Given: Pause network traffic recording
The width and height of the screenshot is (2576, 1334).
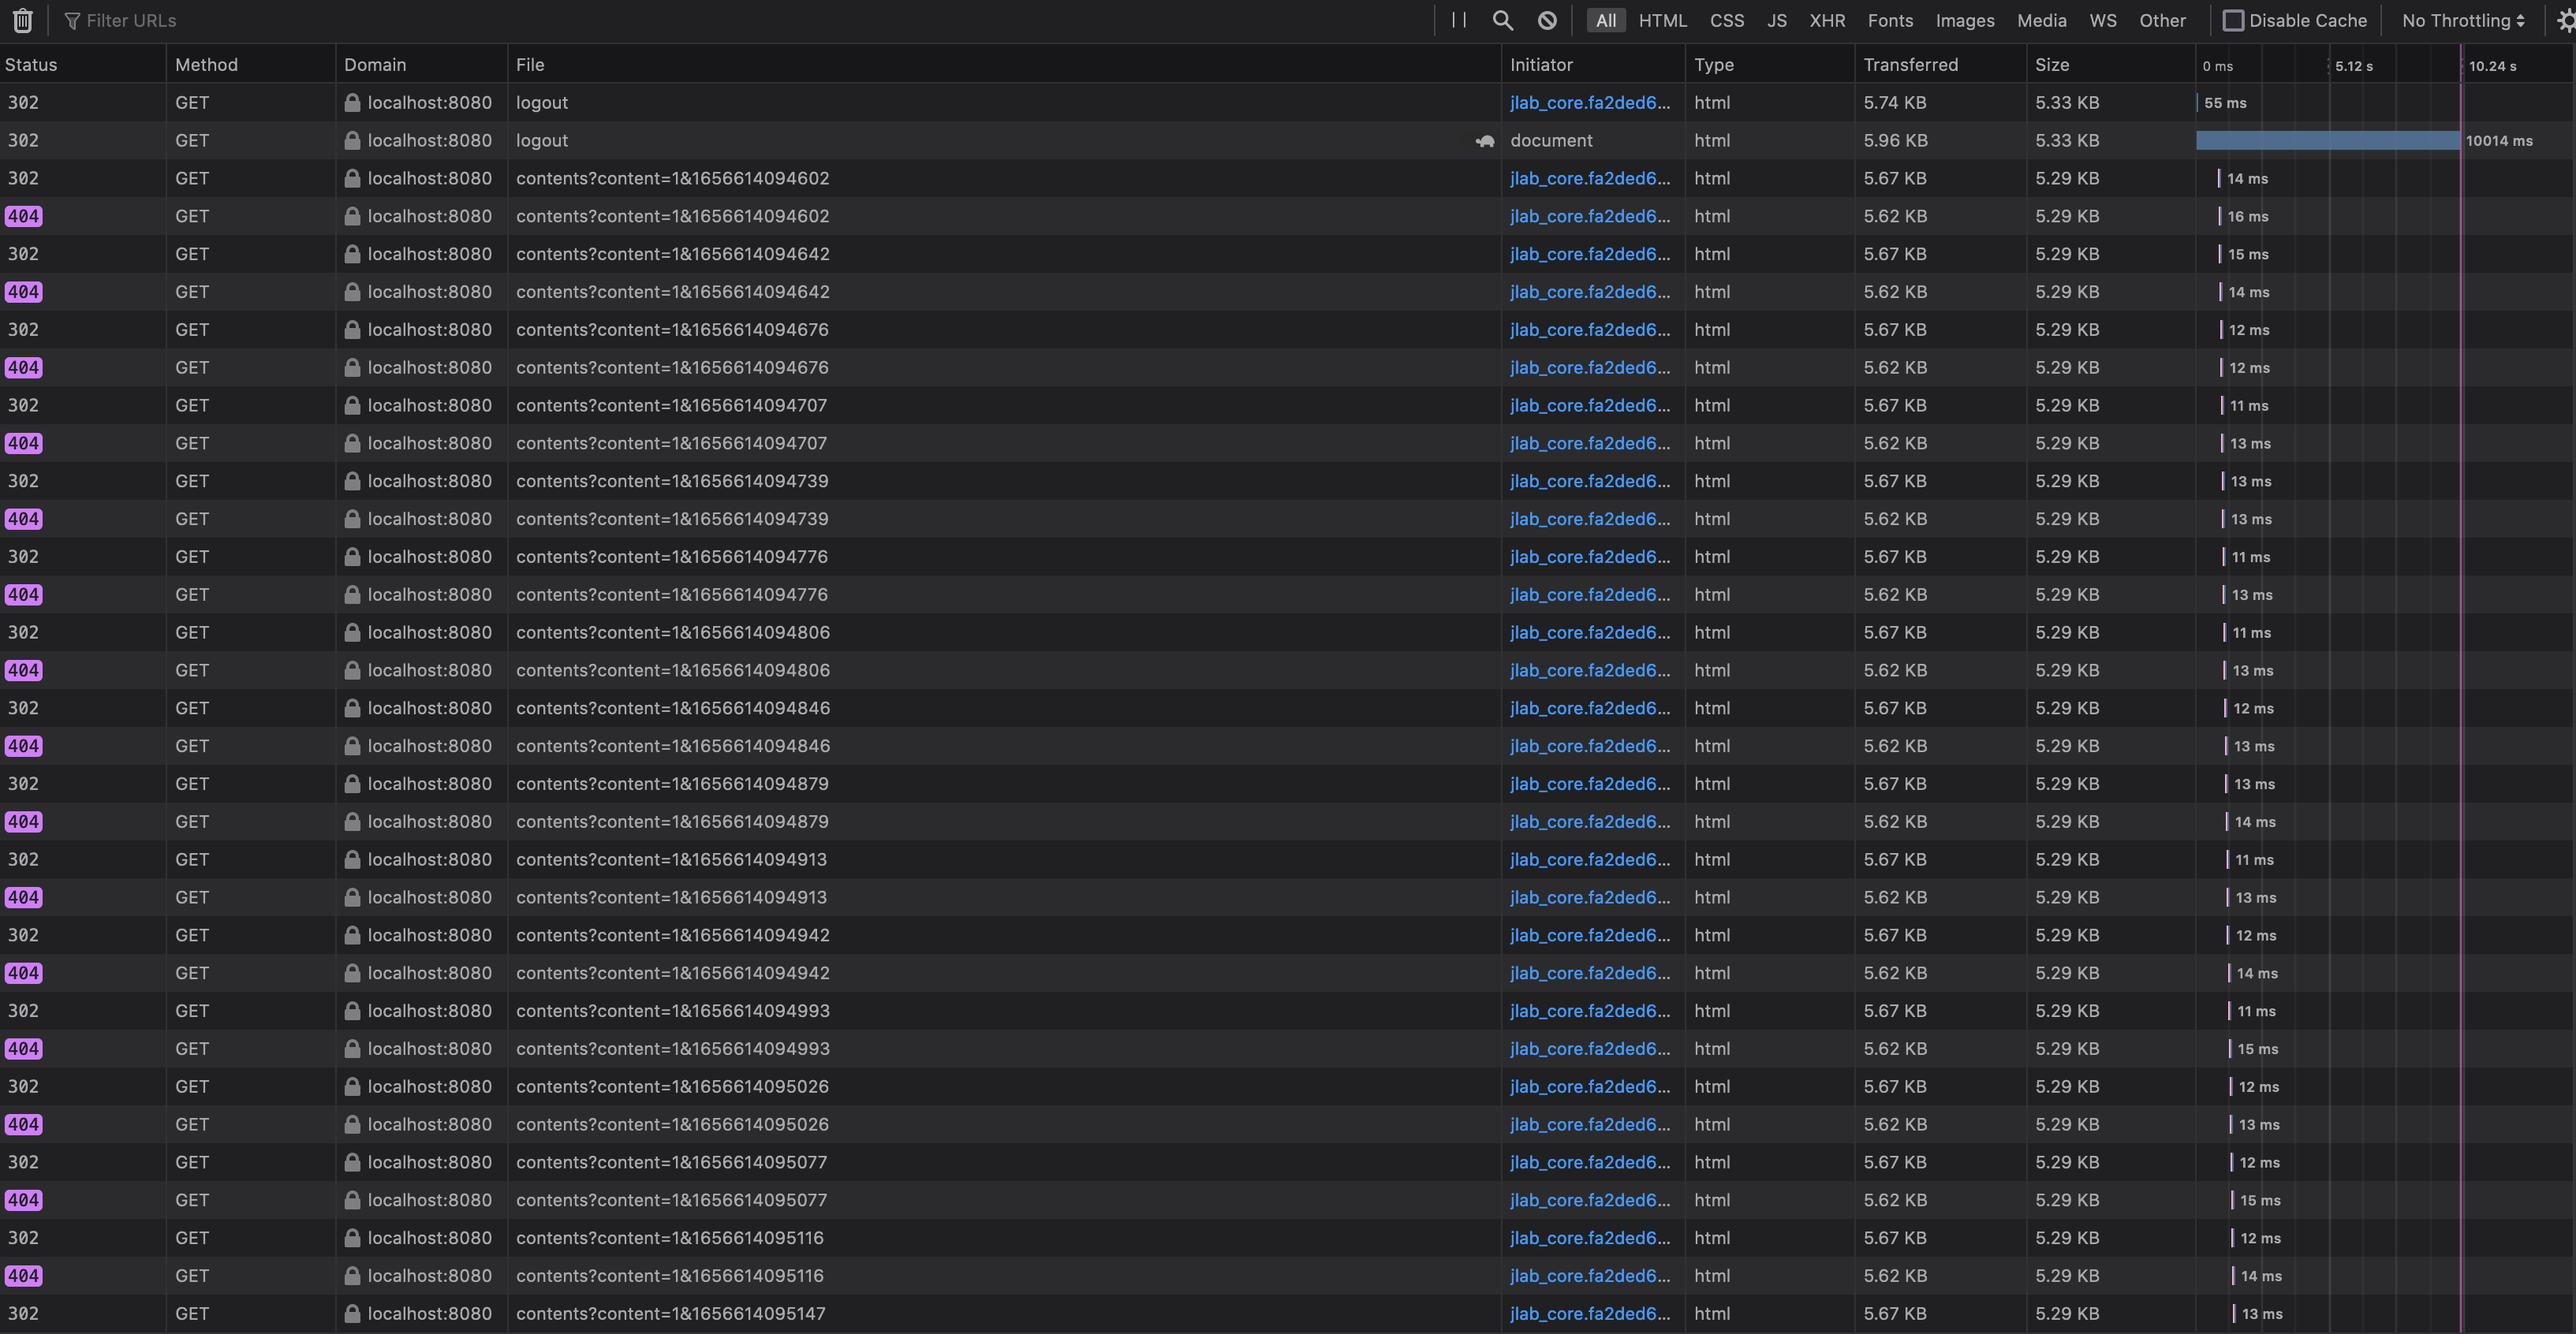Looking at the screenshot, I should tap(1457, 20).
